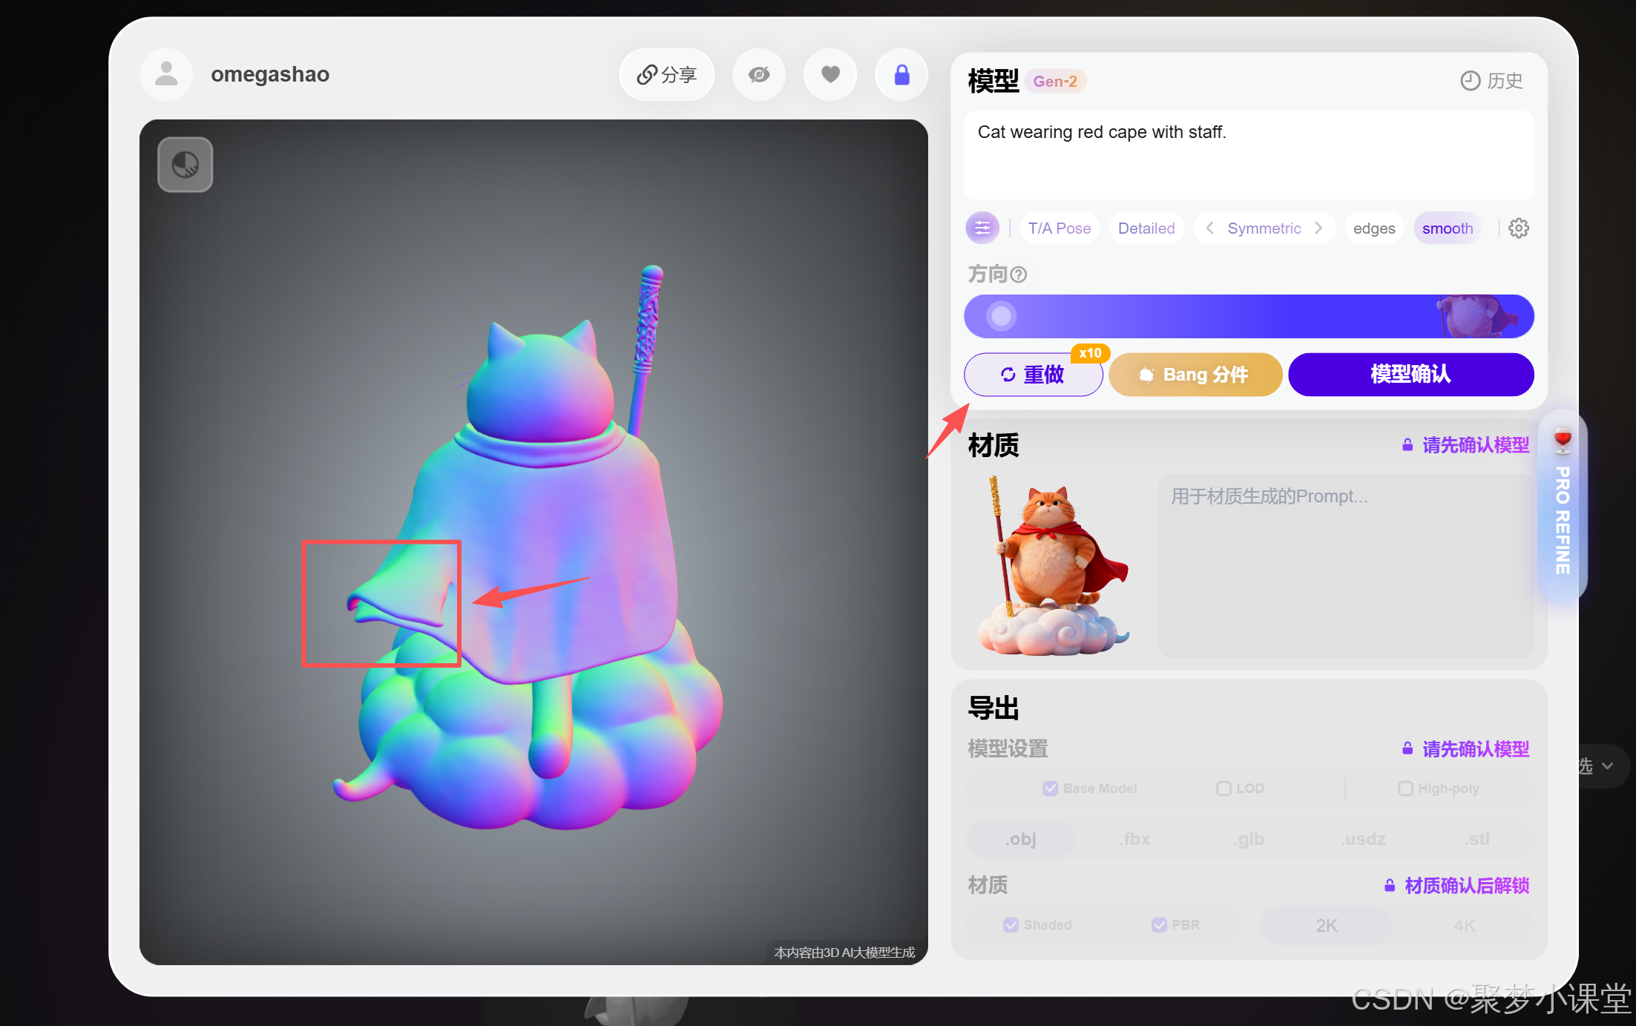Toggle the visibility eye icon
The height and width of the screenshot is (1026, 1636).
click(x=758, y=74)
